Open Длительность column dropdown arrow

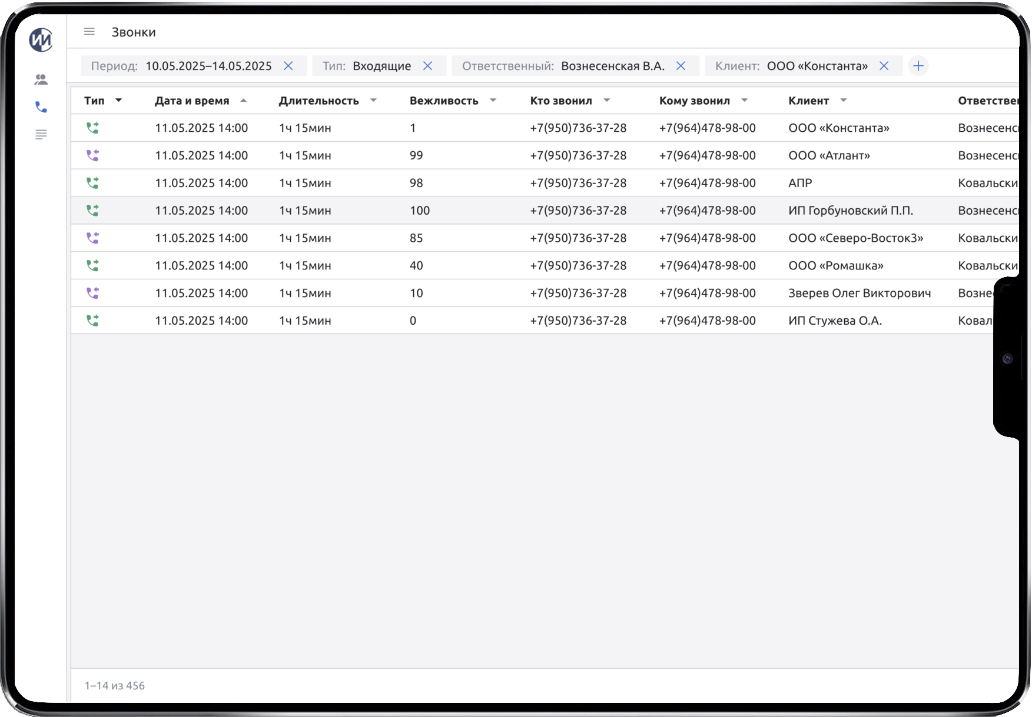click(x=373, y=101)
